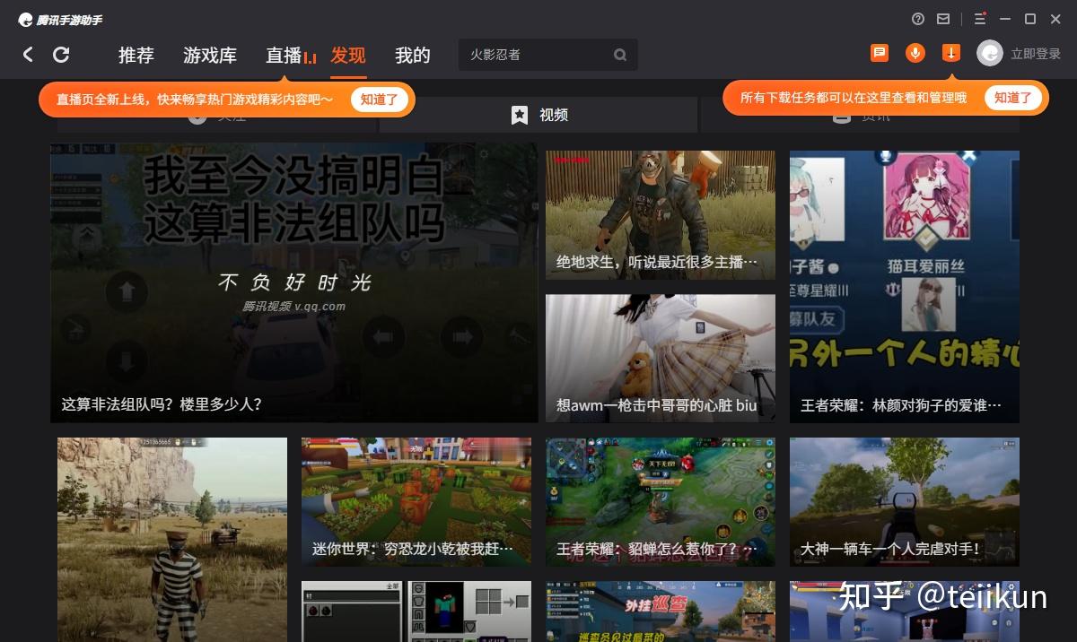
Task: Open video 王者荣耀：林颜对狗子的爱
Action: point(905,287)
